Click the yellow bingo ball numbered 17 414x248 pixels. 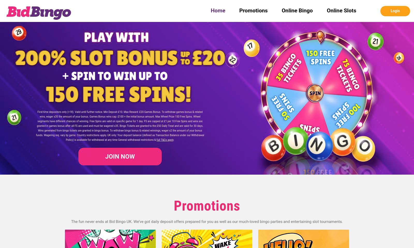point(251,48)
